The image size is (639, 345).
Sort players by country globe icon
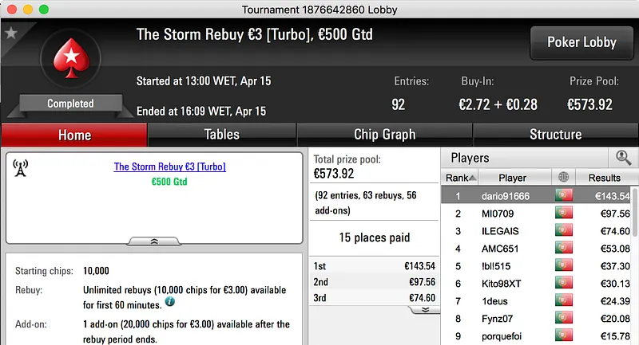565,178
